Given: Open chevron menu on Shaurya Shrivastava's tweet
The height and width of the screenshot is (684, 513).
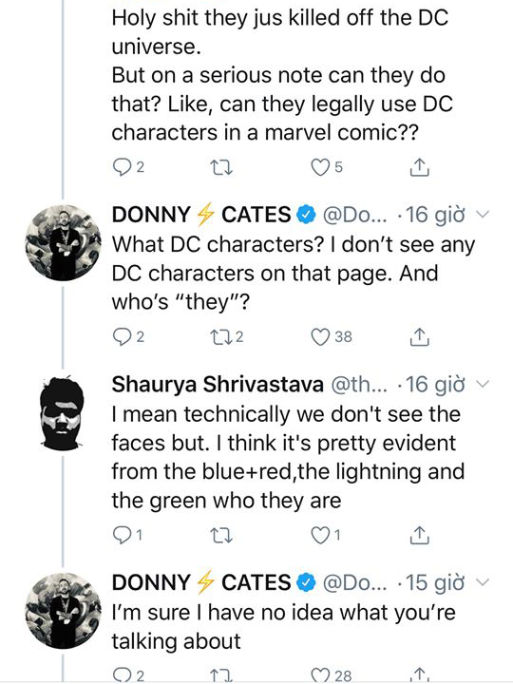Looking at the screenshot, I should 483,384.
